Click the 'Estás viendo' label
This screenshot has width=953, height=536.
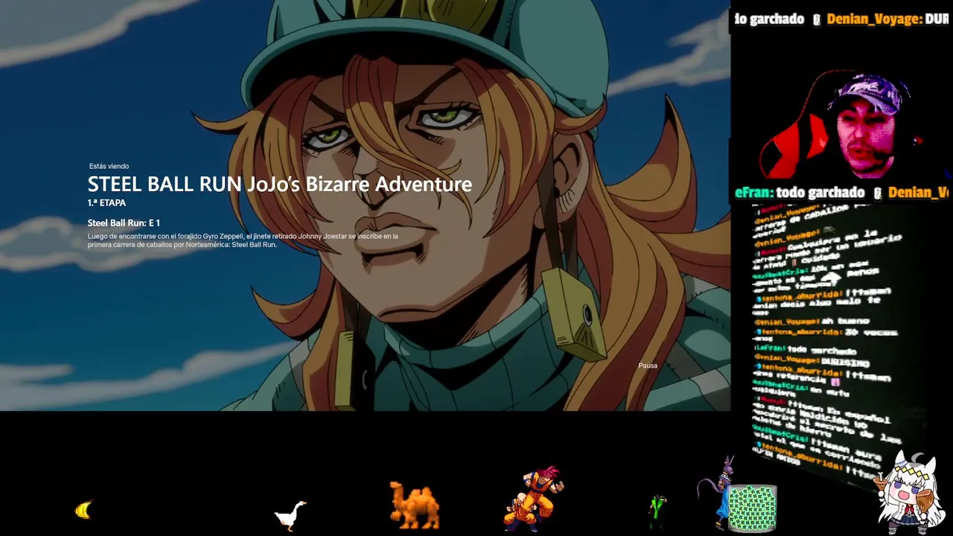tap(109, 166)
